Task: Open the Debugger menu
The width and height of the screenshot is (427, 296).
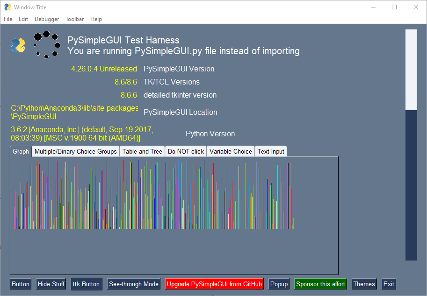Action: pos(47,19)
